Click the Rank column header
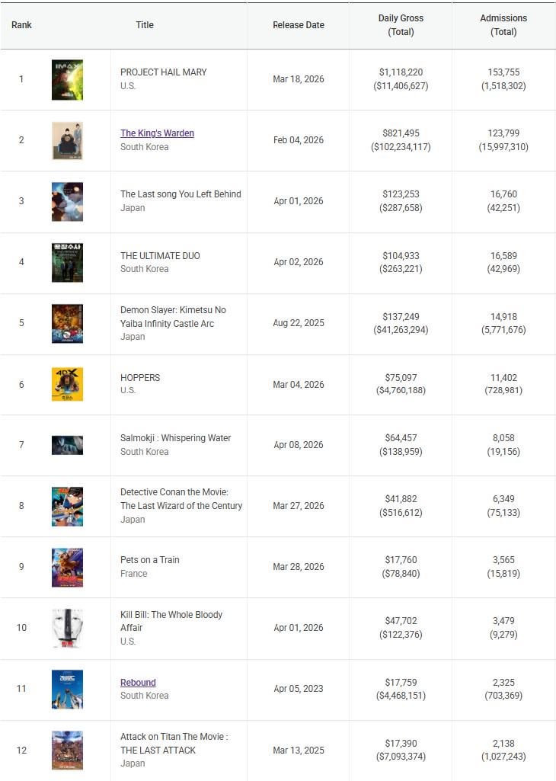Image resolution: width=556 pixels, height=781 pixels. [21, 25]
